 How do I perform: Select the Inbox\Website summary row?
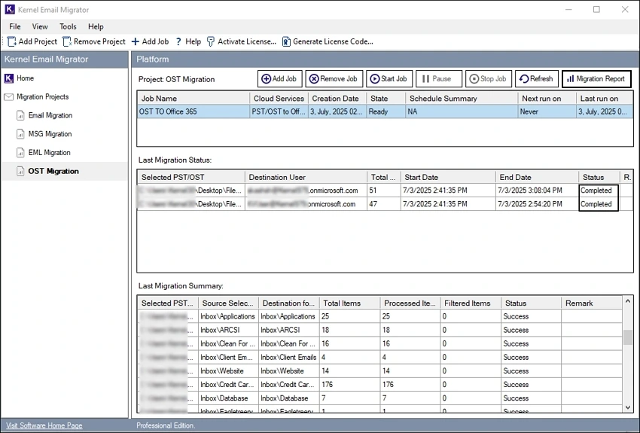pyautogui.click(x=379, y=371)
